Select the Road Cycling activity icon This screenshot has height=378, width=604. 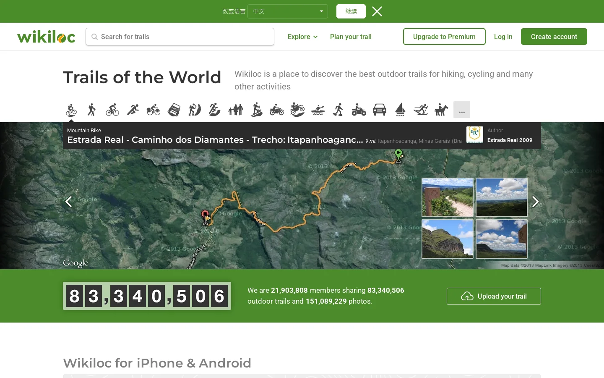tap(112, 110)
